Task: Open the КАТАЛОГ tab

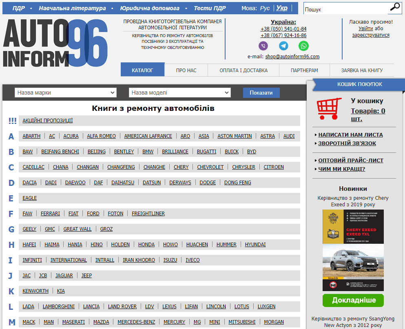Action: point(142,70)
